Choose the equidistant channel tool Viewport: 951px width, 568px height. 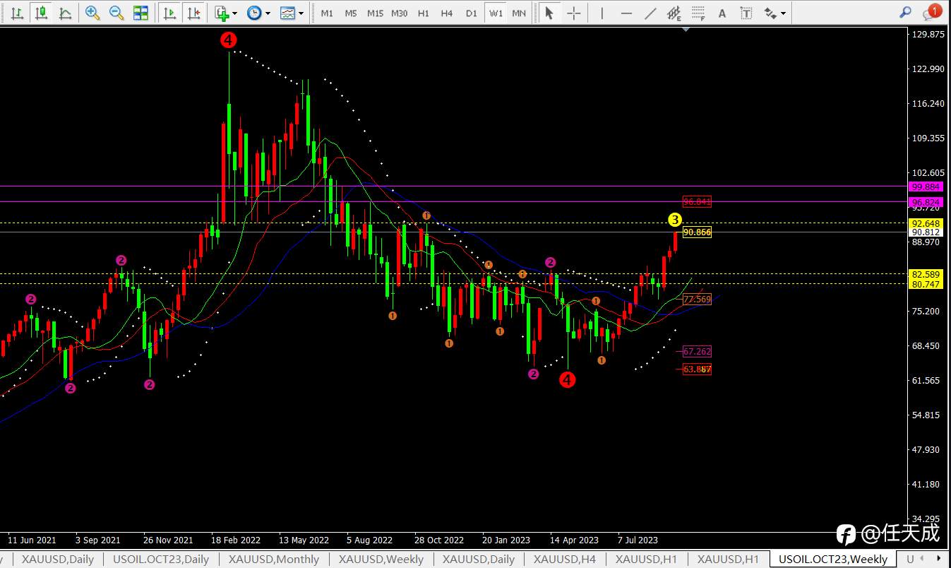tap(674, 13)
